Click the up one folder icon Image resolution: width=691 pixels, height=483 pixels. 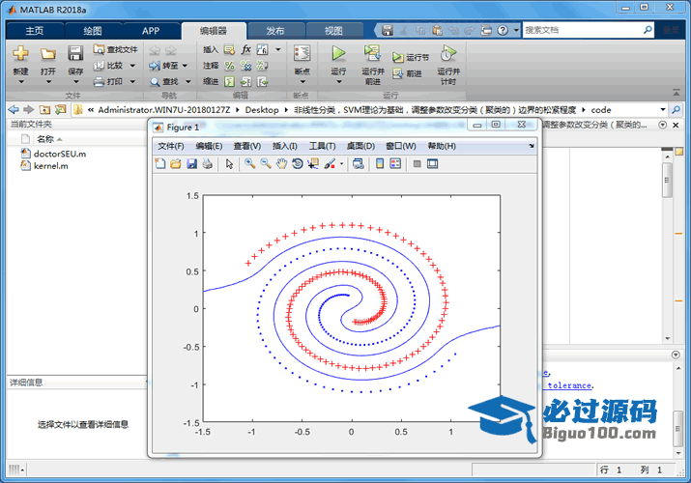pos(44,109)
